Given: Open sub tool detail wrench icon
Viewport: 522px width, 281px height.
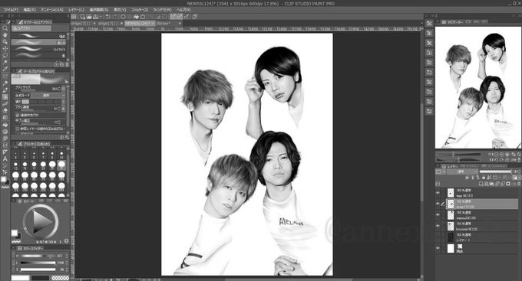Looking at the screenshot, I should (67, 137).
